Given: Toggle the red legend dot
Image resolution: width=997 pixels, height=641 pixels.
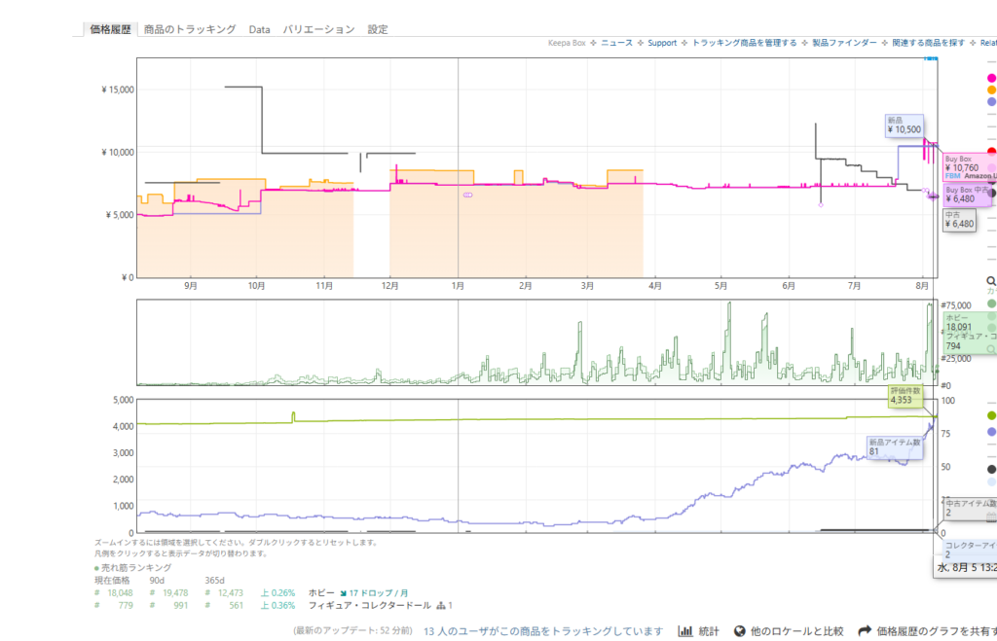Looking at the screenshot, I should (991, 151).
